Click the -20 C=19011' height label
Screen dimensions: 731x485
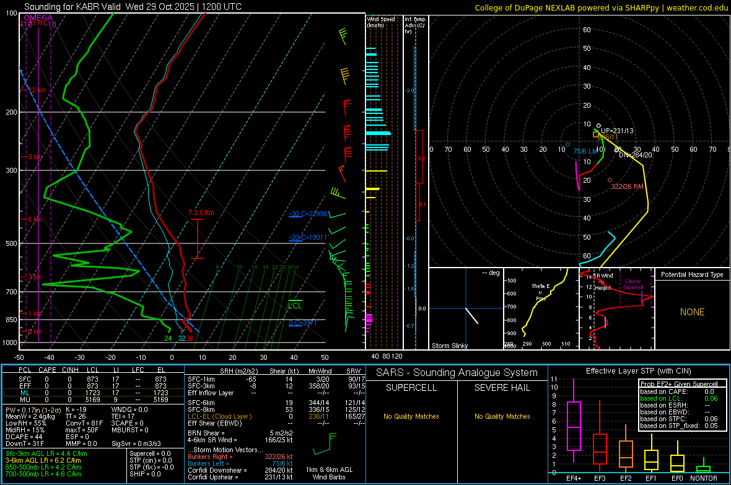308,237
